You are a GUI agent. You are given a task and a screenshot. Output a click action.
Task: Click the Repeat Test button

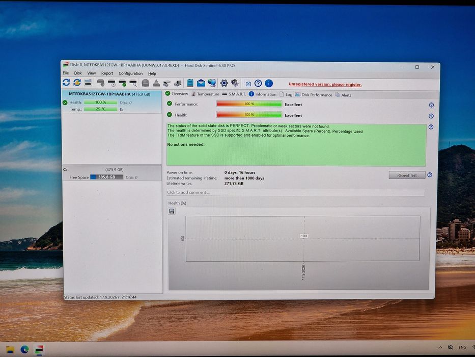[x=407, y=175]
